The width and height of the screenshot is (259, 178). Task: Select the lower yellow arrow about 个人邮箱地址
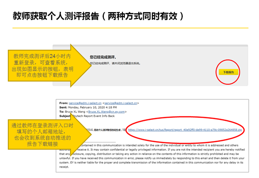tap(50, 134)
